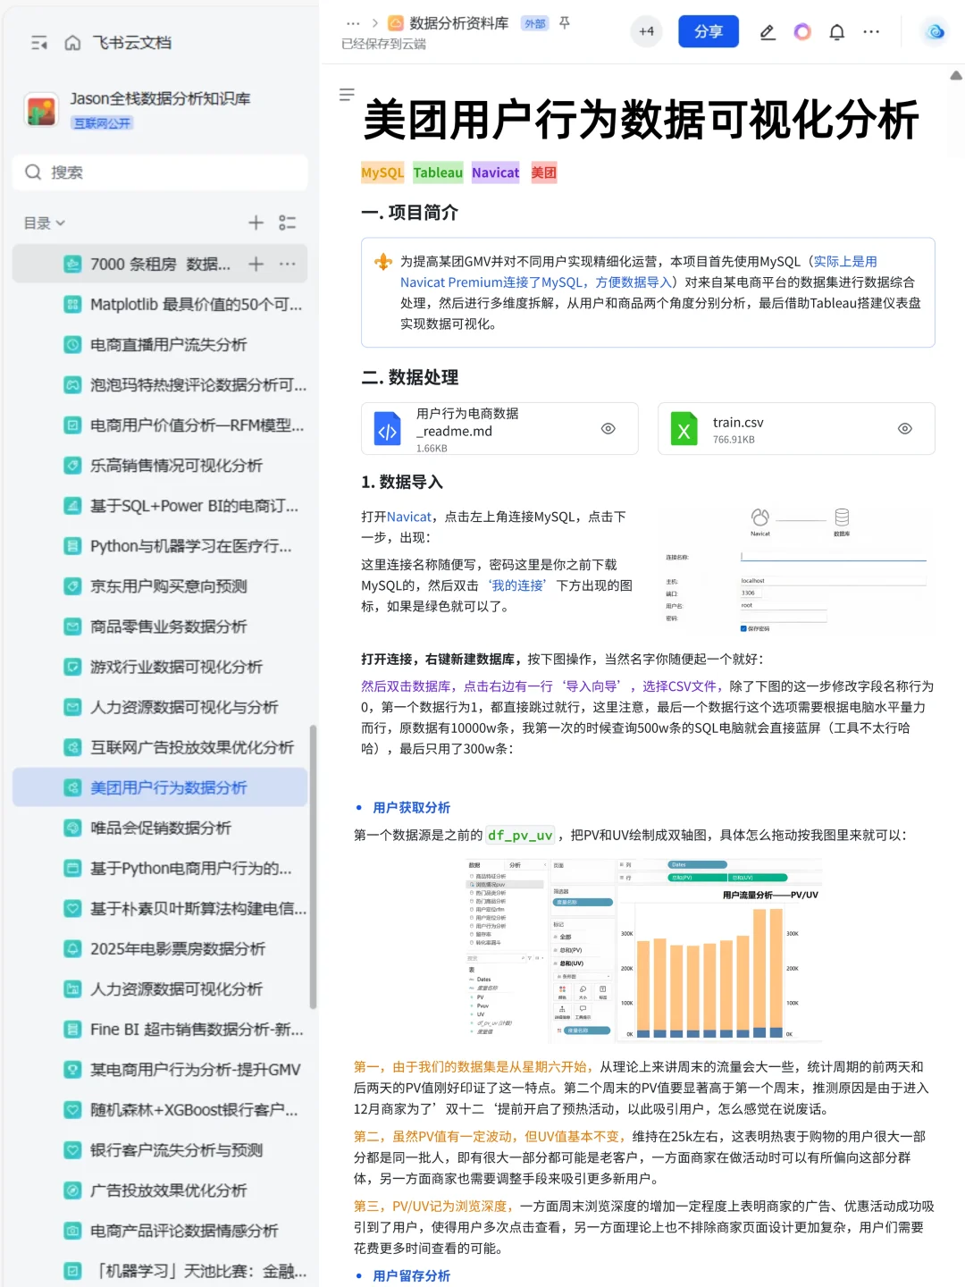965x1287 pixels.
Task: Show the +4 collaborators list
Action: click(x=646, y=31)
